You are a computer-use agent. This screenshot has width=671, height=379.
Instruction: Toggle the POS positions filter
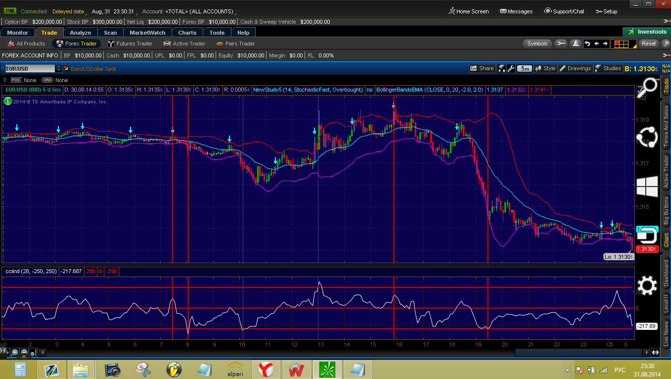point(16,80)
